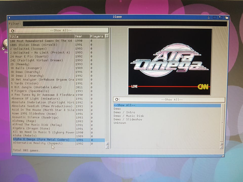Click the game list vertical scrollbar track

coord(107,90)
